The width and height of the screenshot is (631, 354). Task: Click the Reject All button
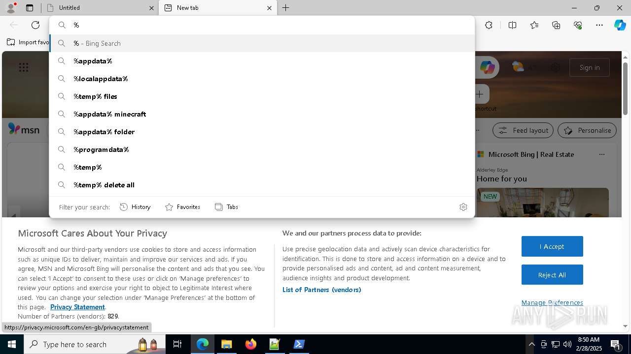pyautogui.click(x=552, y=275)
